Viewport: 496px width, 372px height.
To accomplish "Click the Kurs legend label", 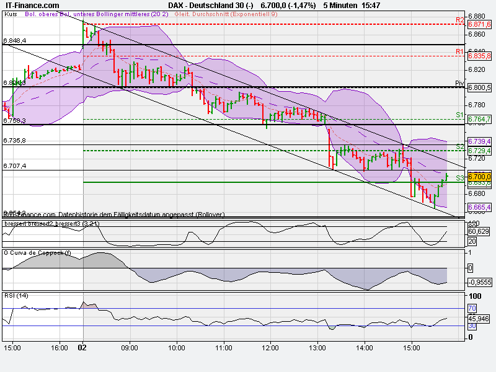I will pyautogui.click(x=11, y=14).
